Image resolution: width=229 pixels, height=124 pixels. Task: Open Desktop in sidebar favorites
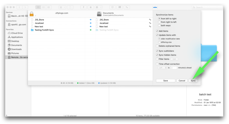click(13, 41)
